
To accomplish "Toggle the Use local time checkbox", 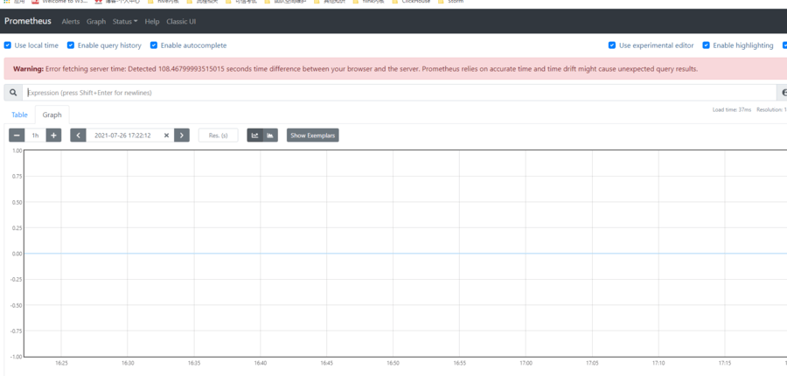I will tap(8, 45).
